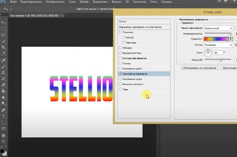Select the Move tool in the toolbox
237x157 pixels.
(3, 23)
